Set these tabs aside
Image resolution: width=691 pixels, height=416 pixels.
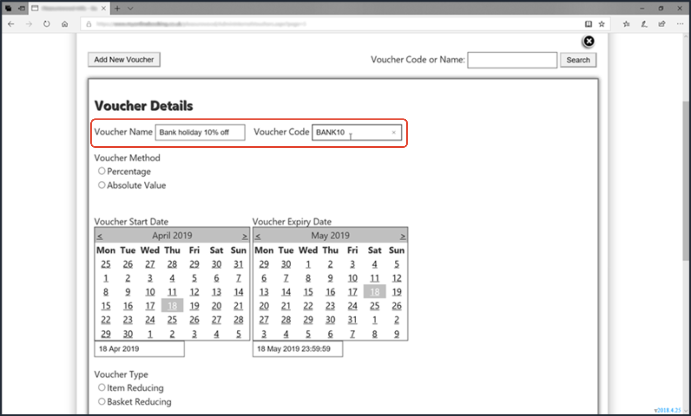click(21, 8)
